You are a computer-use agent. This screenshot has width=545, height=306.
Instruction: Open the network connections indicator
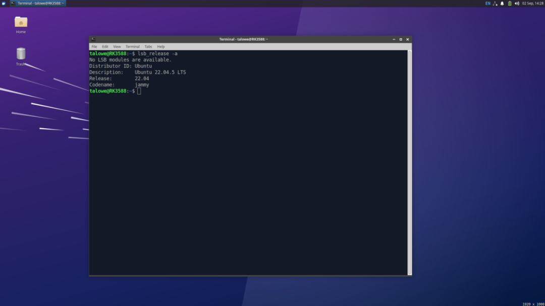click(x=495, y=4)
